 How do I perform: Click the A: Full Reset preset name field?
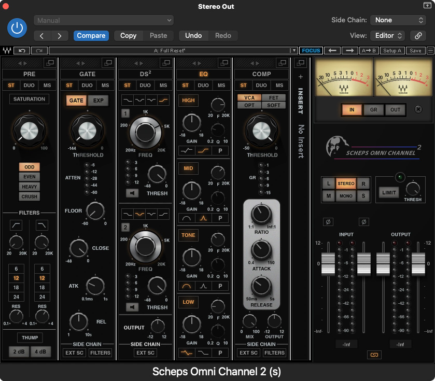point(170,50)
